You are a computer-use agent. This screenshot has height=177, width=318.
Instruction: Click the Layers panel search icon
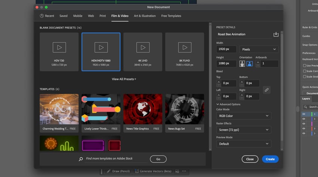(305, 107)
